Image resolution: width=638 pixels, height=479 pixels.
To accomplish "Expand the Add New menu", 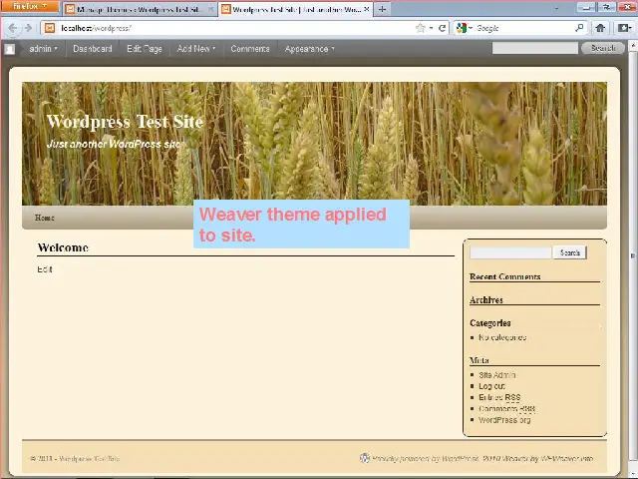I will click(196, 49).
